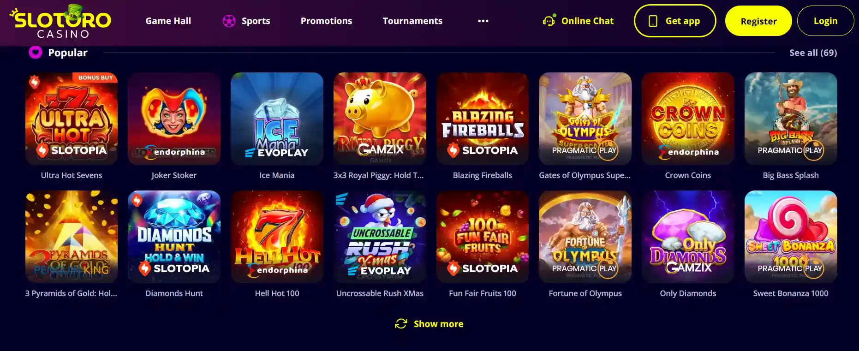This screenshot has width=859, height=351.
Task: Click the Slotoro Casino logo
Action: 60,21
